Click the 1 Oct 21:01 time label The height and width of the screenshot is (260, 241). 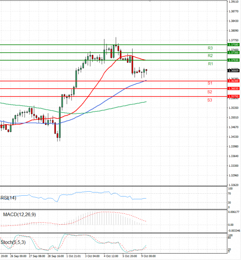click(x=74, y=256)
